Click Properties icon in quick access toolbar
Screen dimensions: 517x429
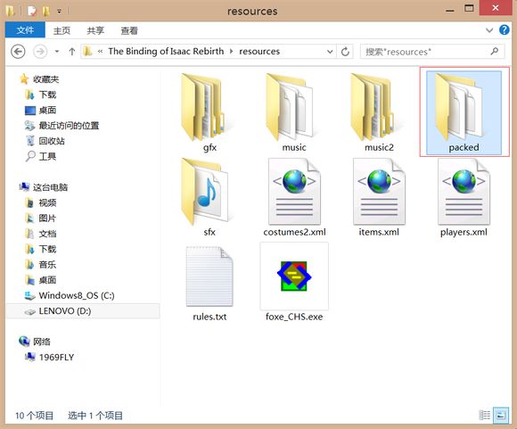[x=32, y=12]
